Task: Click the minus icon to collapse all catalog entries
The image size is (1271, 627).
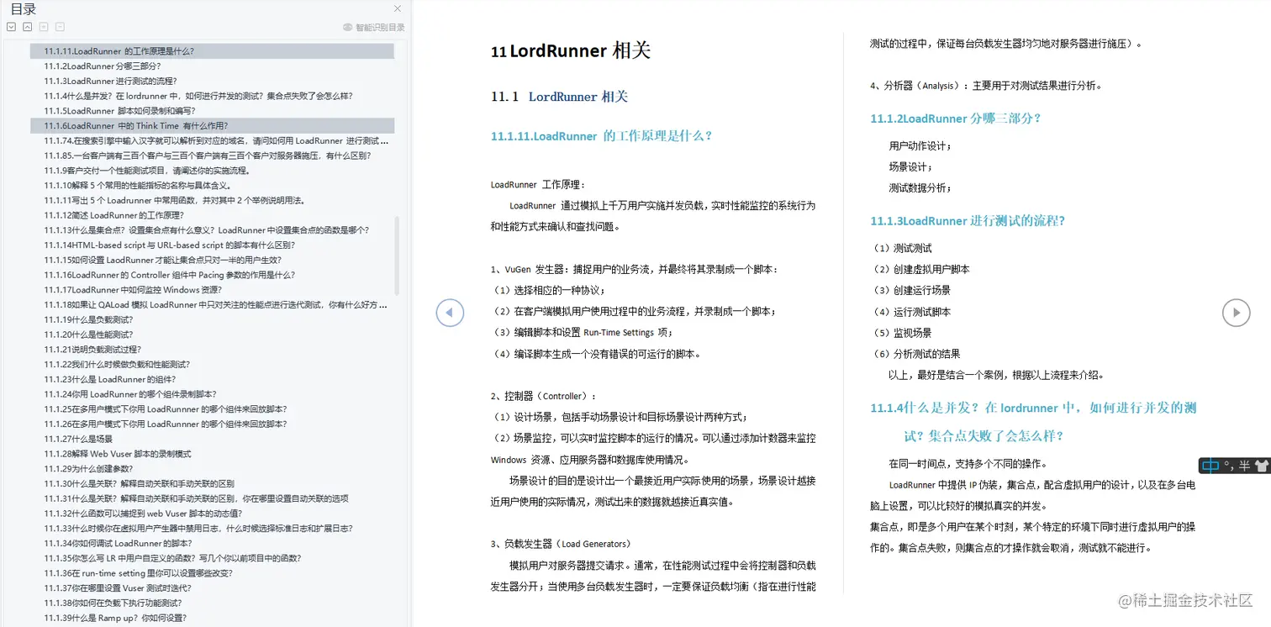Action: point(59,26)
